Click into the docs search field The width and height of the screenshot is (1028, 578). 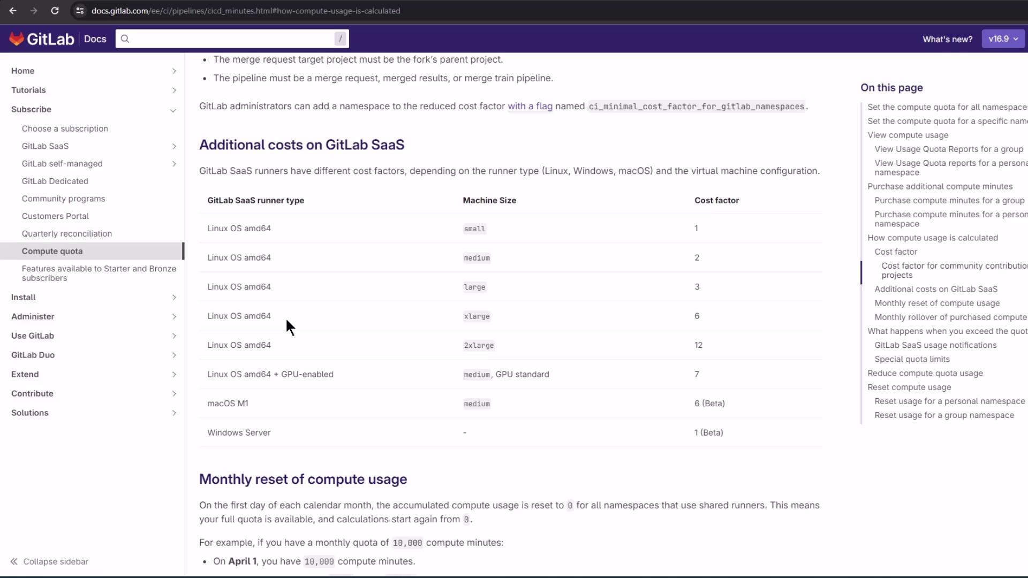tap(230, 39)
